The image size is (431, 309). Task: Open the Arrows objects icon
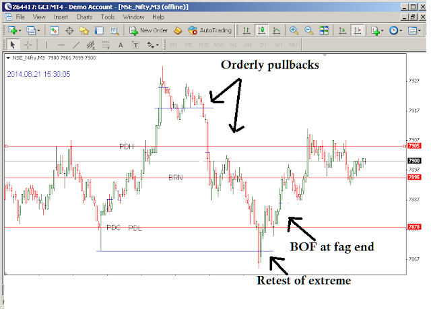point(150,45)
